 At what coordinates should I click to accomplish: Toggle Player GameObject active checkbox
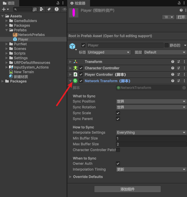click(83, 45)
